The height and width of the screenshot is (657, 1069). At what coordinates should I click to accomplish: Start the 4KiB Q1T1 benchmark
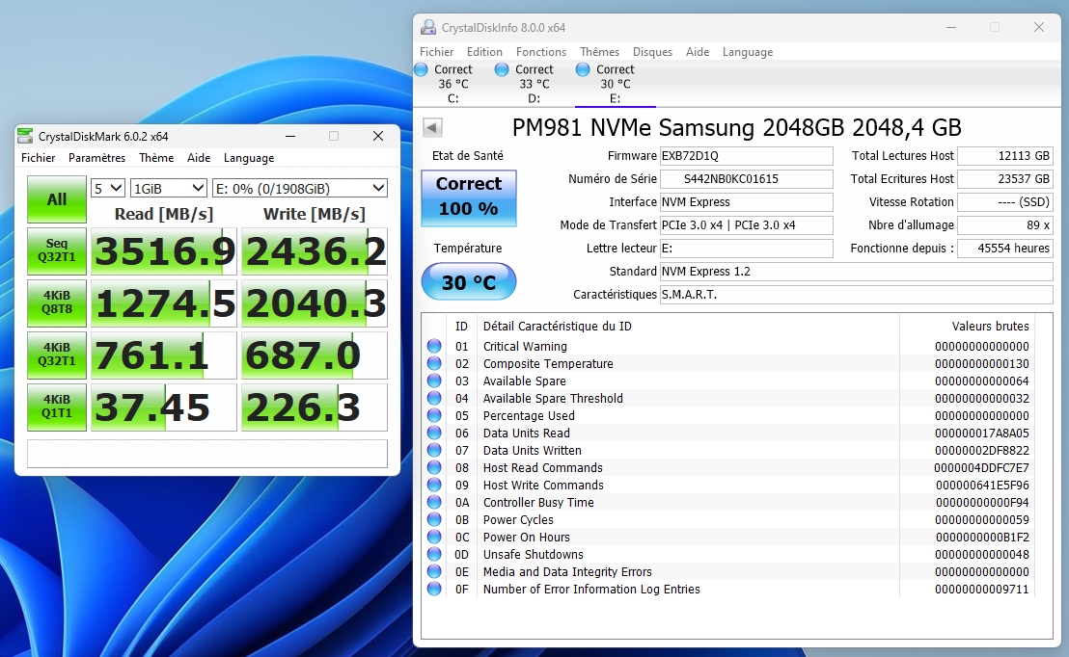pos(57,407)
